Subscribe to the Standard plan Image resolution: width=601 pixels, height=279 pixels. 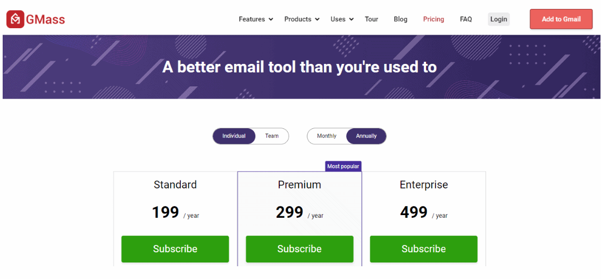(x=175, y=249)
